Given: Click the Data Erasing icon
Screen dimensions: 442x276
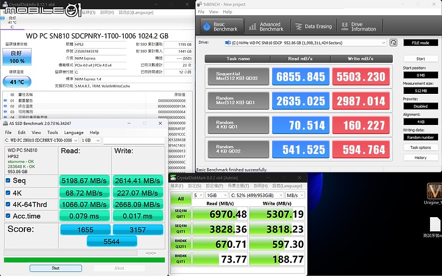Looking at the screenshot, I should 299,27.
